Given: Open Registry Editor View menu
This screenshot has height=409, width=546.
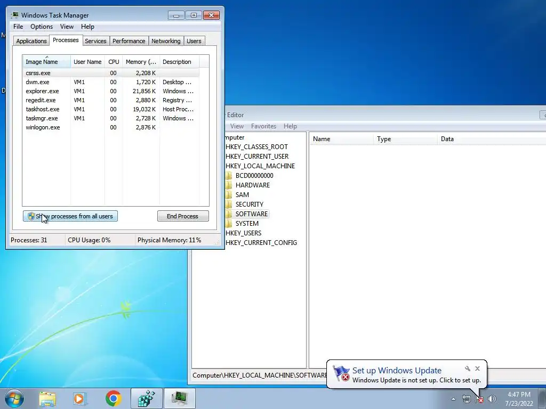Looking at the screenshot, I should pyautogui.click(x=237, y=126).
